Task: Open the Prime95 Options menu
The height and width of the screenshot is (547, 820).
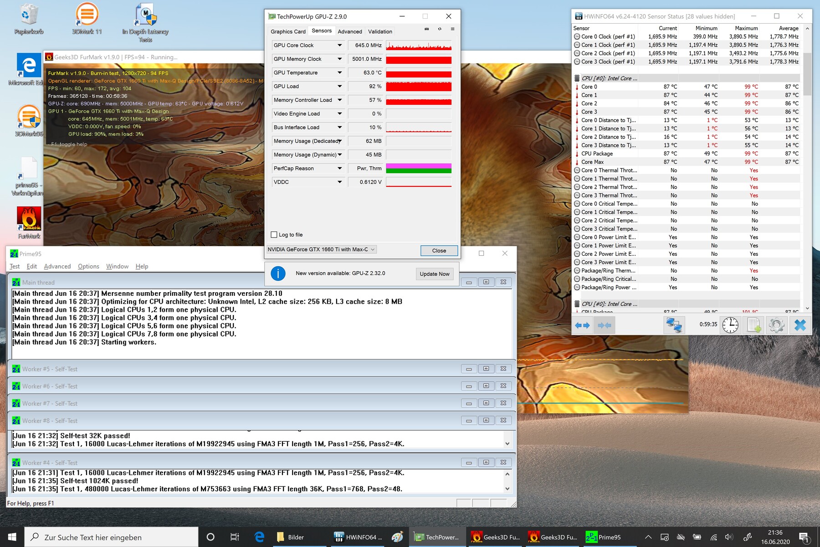Action: coord(88,266)
